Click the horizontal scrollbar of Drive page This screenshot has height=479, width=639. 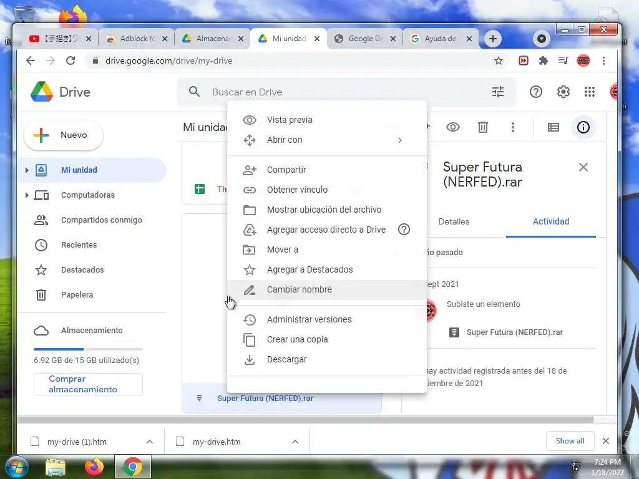tap(306, 420)
